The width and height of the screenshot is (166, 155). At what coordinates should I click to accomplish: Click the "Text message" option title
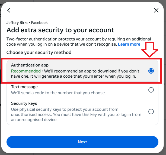tap(24, 87)
